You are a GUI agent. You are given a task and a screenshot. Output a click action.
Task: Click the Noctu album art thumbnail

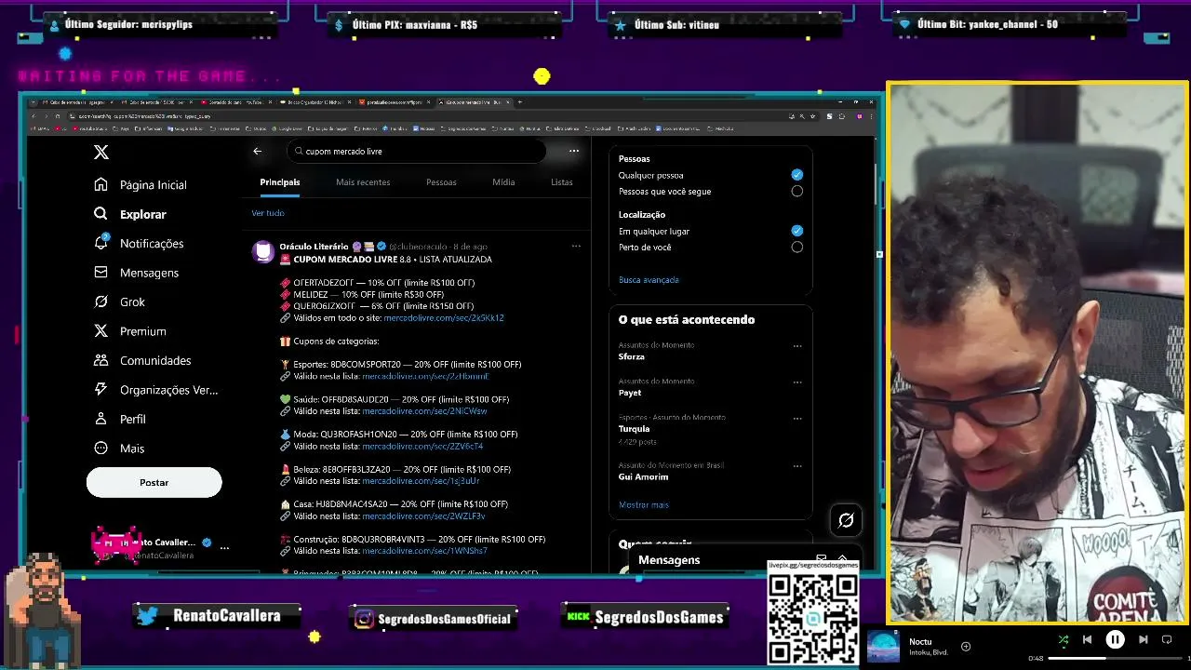tap(884, 647)
